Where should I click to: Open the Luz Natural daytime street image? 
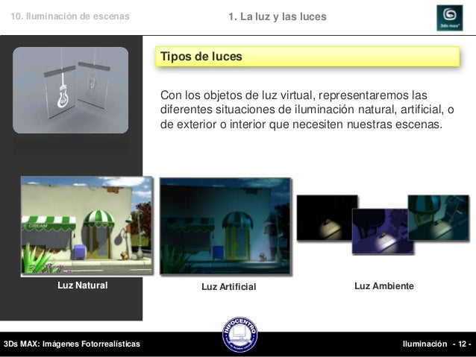point(87,226)
